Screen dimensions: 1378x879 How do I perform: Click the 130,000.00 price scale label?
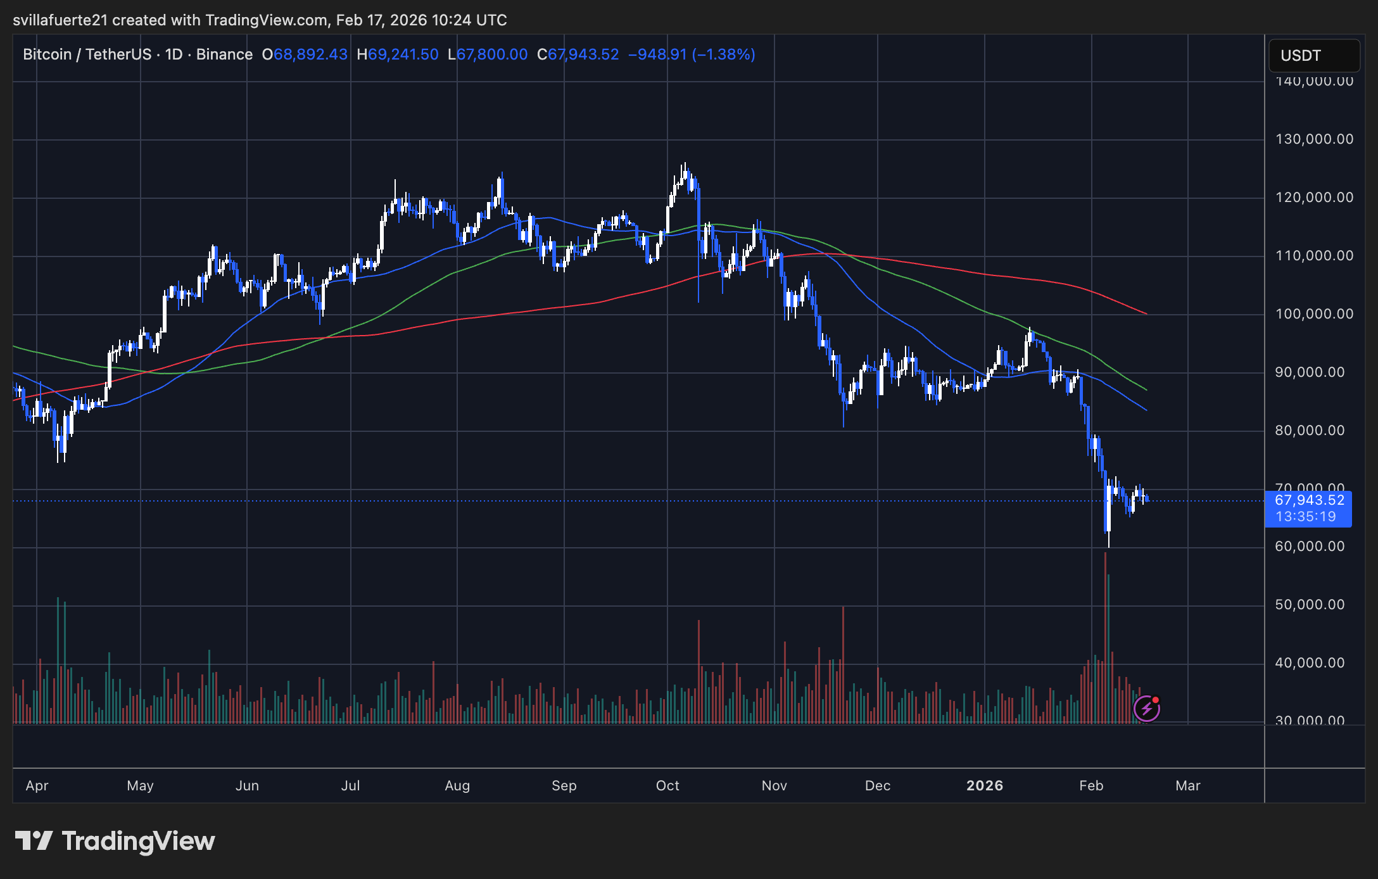coord(1314,139)
